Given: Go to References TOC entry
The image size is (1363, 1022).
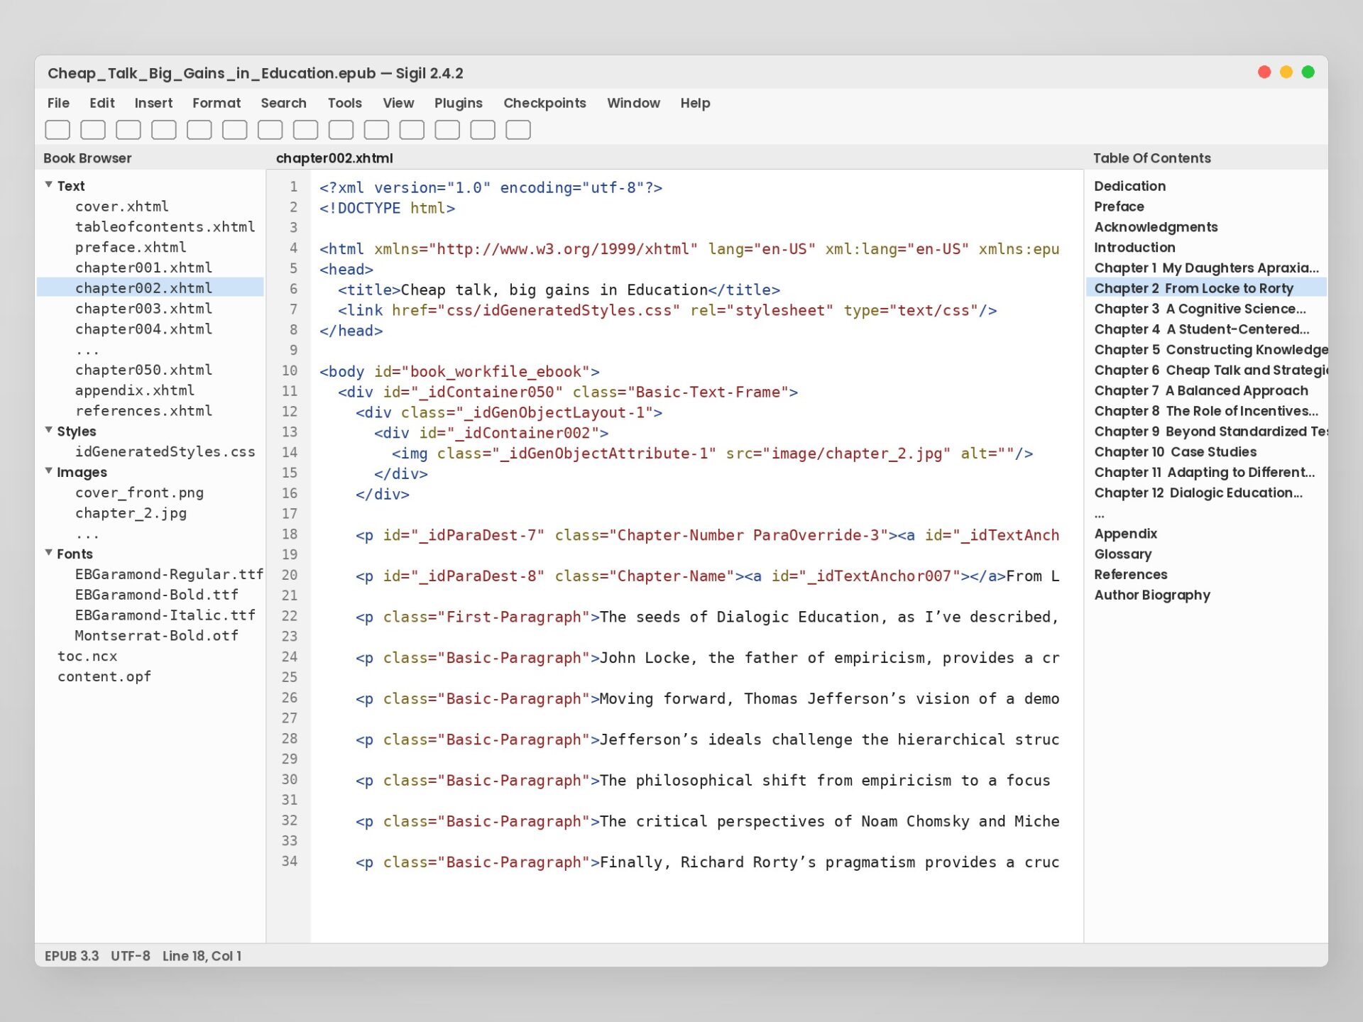Looking at the screenshot, I should click(1130, 575).
